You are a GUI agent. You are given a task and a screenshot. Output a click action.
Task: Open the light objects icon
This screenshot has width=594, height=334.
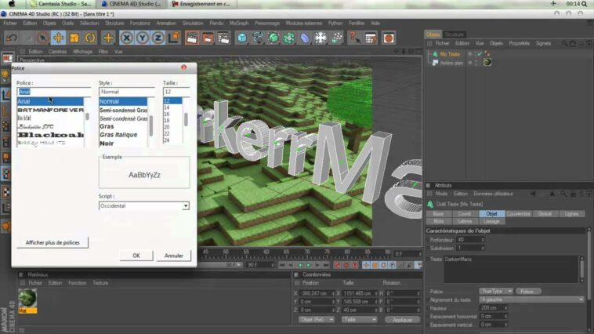click(336, 38)
